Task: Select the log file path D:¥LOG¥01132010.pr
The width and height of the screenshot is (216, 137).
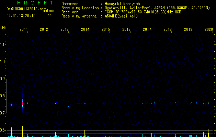Action: [x=25, y=9]
